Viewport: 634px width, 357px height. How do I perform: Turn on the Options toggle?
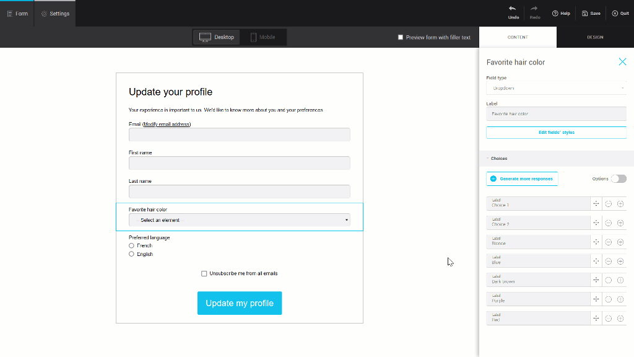tap(617, 178)
